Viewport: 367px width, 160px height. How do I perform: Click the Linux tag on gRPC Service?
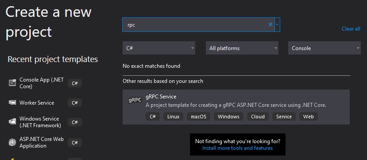coord(174,117)
